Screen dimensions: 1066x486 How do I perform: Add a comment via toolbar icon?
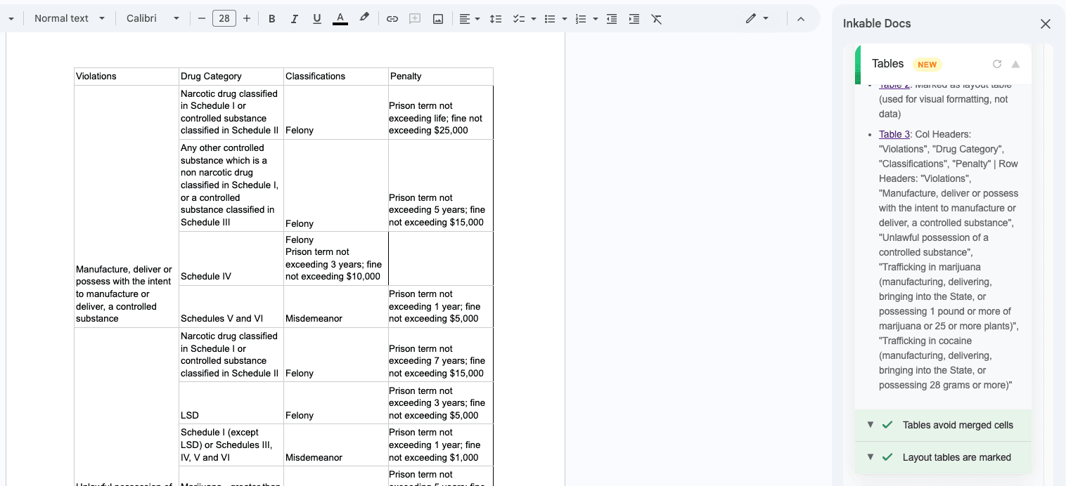pos(414,19)
